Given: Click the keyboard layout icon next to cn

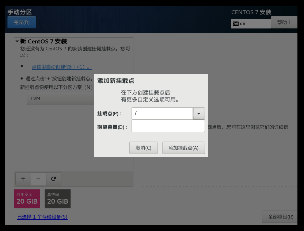Looking at the screenshot, I should tap(236, 24).
